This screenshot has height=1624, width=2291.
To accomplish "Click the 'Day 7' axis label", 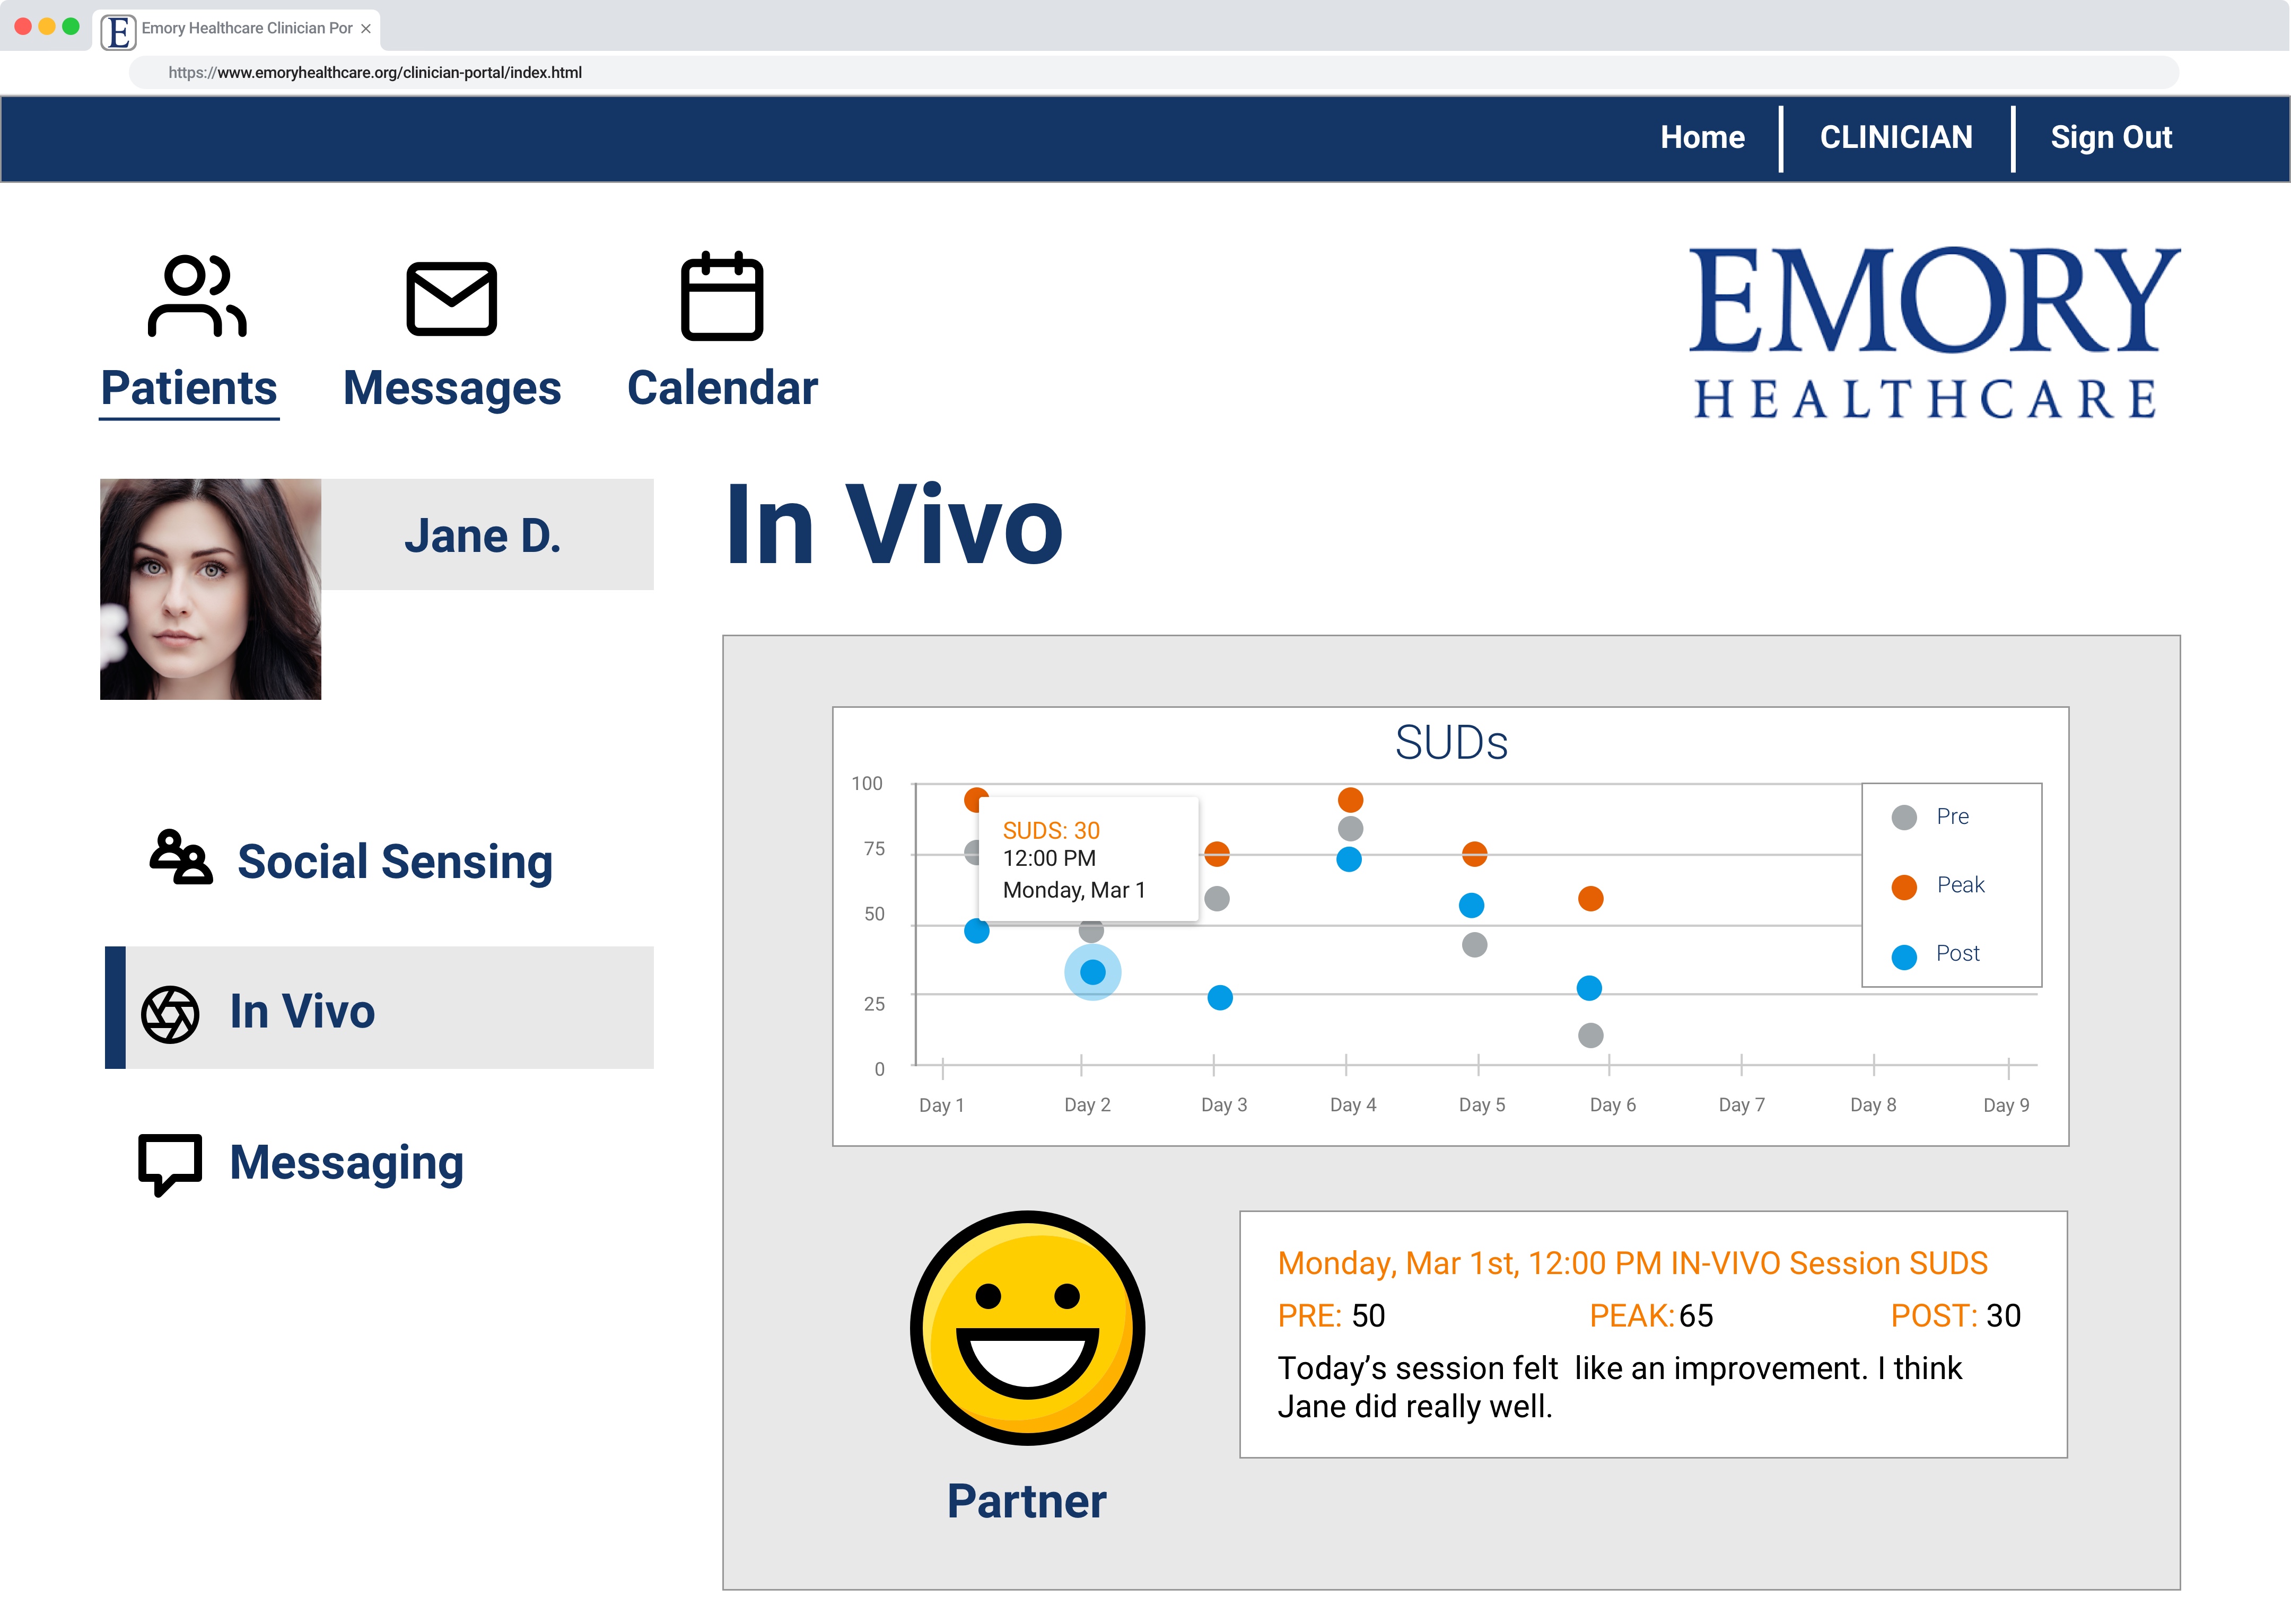I will pyautogui.click(x=1741, y=1105).
